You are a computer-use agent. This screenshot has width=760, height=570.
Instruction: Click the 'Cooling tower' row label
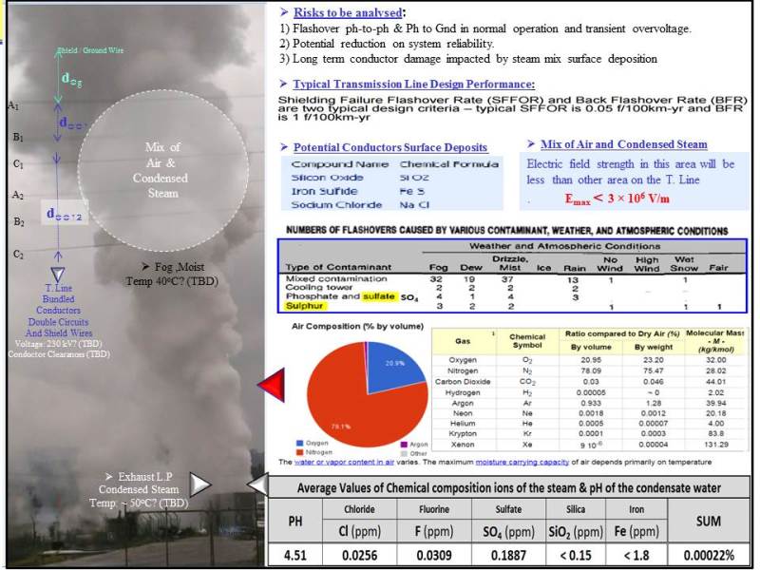319,288
